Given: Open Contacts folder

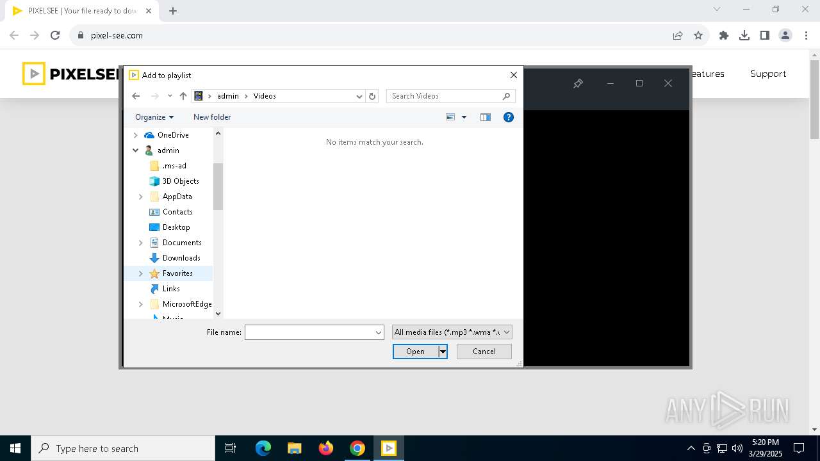Looking at the screenshot, I should tap(177, 212).
